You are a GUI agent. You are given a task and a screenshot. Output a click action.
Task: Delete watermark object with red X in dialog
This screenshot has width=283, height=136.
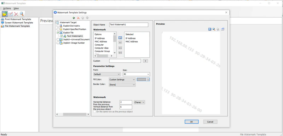click(78, 18)
